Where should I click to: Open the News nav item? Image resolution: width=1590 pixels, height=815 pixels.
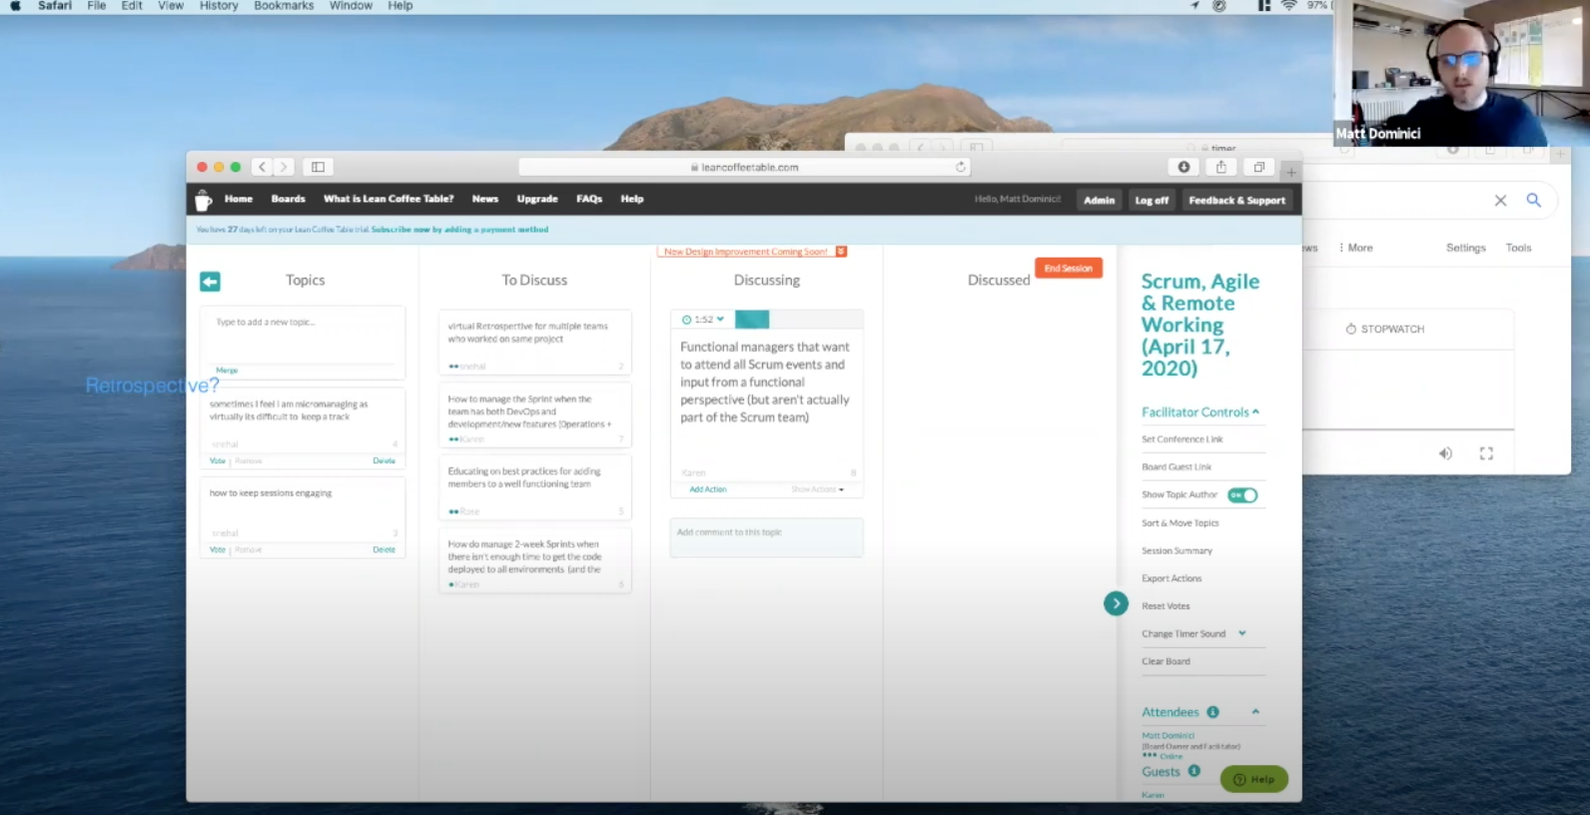pos(485,199)
